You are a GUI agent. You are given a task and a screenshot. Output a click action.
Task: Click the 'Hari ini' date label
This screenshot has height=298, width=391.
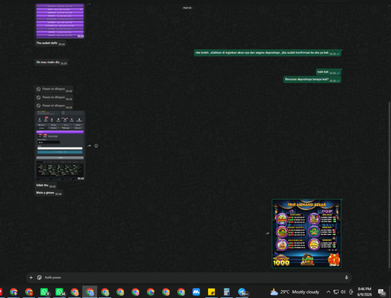click(187, 8)
